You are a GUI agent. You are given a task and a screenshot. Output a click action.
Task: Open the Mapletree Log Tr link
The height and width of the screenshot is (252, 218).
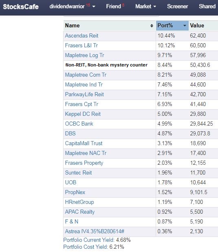(84, 55)
